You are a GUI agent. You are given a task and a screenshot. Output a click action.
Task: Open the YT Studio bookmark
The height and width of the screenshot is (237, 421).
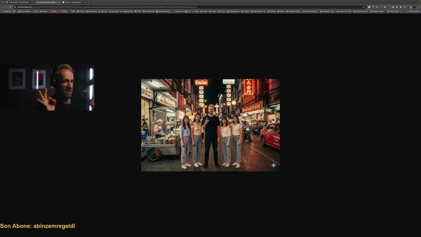[63, 11]
